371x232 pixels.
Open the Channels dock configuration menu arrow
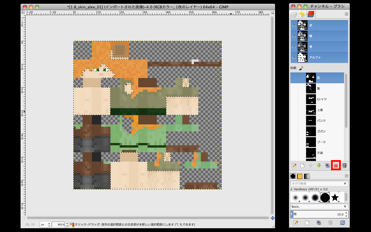coord(346,14)
